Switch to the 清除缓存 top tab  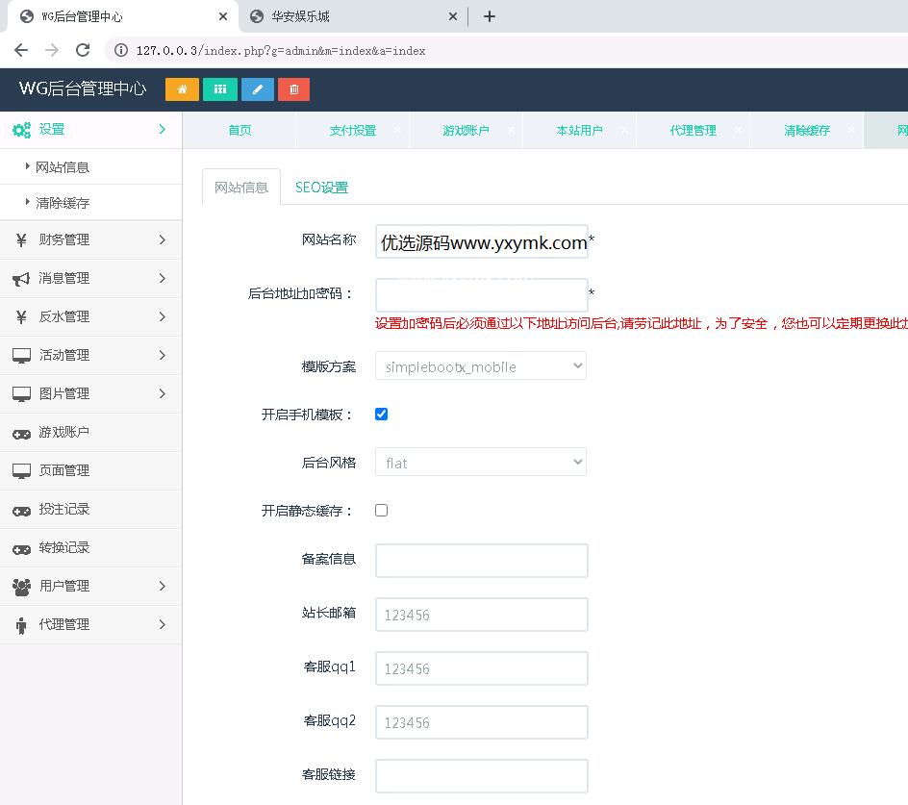[807, 130]
